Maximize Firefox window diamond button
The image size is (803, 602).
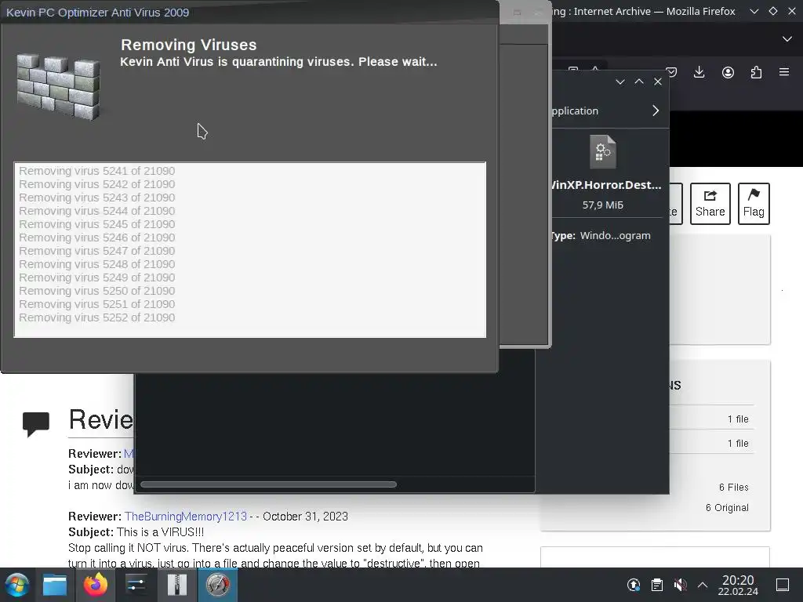[x=773, y=11]
